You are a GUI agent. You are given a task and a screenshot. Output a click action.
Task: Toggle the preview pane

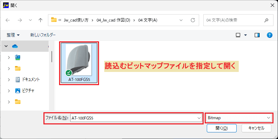pyautogui.click(x=257, y=35)
